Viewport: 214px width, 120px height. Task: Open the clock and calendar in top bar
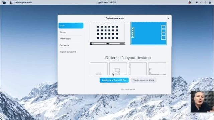[107, 2]
